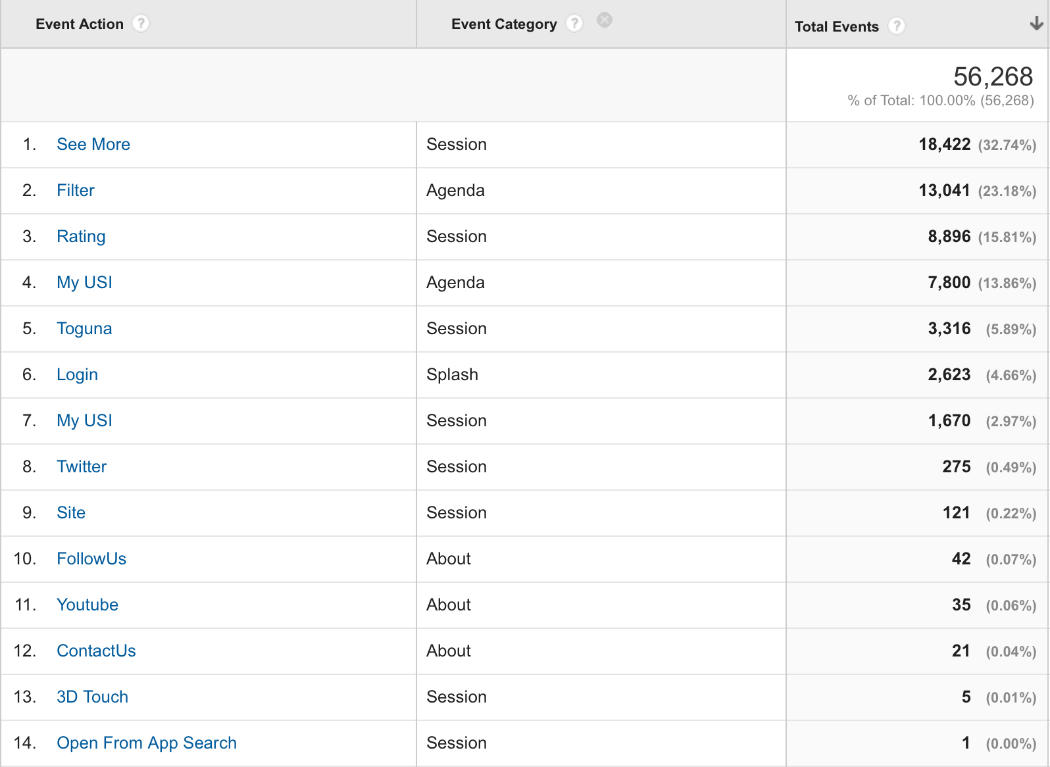Remove the Event Category secondary dimension
This screenshot has width=1050, height=767.
click(604, 20)
